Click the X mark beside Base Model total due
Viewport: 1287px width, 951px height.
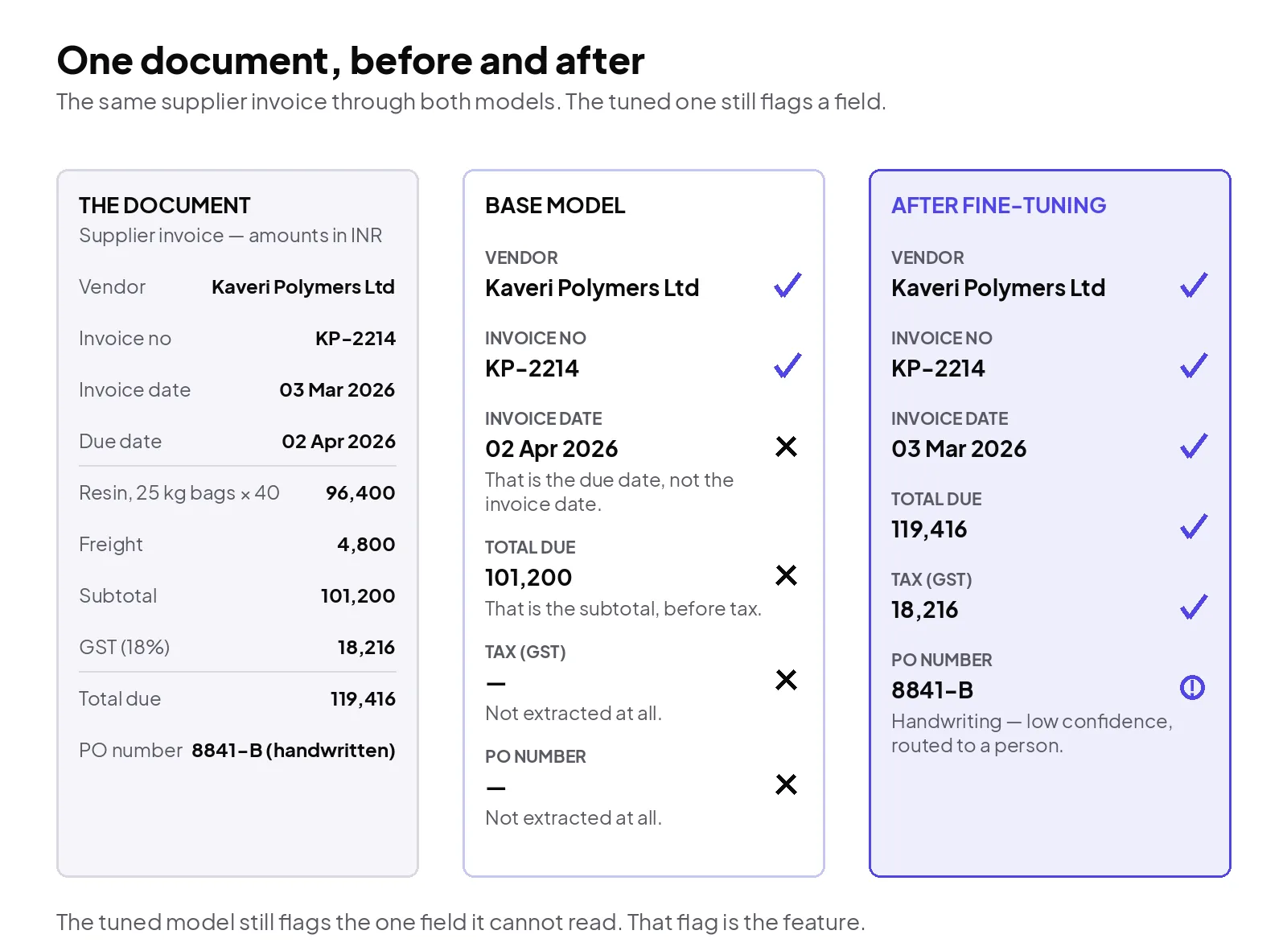point(786,575)
